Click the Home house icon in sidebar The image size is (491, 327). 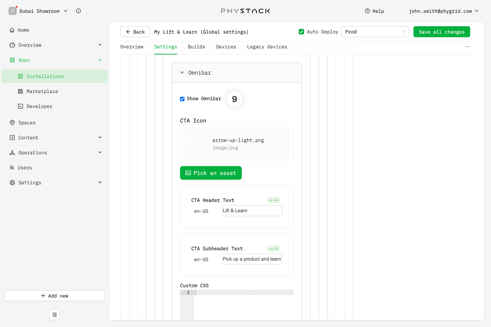(x=12, y=30)
